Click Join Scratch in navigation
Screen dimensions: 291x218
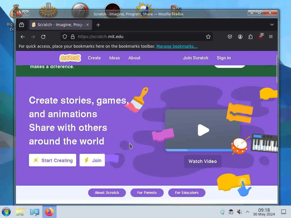point(196,58)
